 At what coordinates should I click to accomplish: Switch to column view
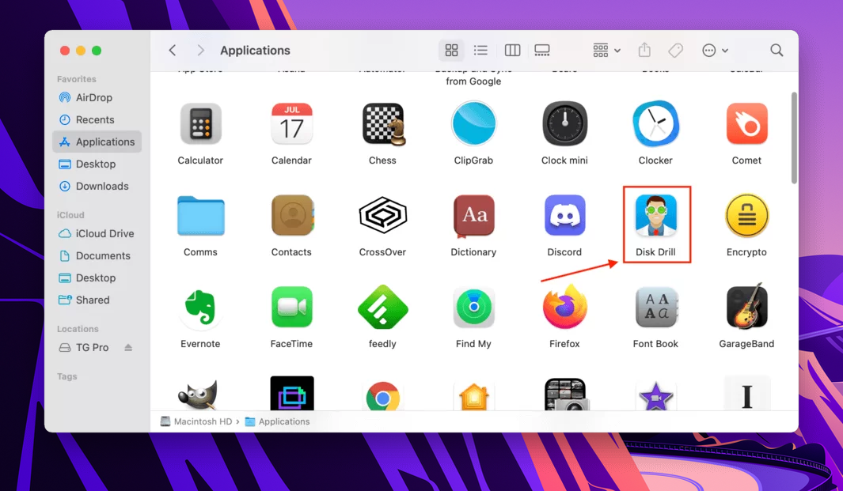tap(512, 51)
